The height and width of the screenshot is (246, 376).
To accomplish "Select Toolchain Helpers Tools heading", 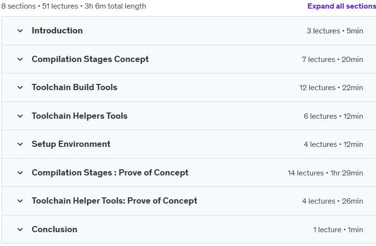I will point(80,116).
